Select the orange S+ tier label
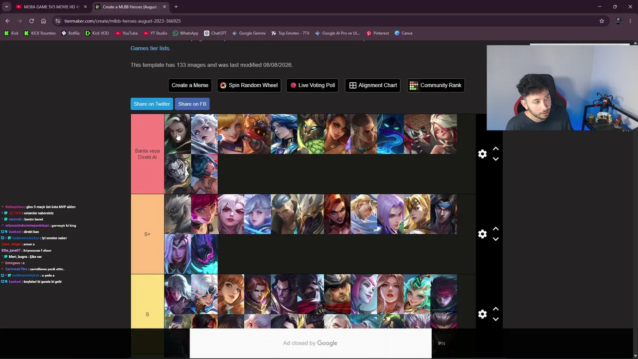638x359 pixels. click(147, 234)
